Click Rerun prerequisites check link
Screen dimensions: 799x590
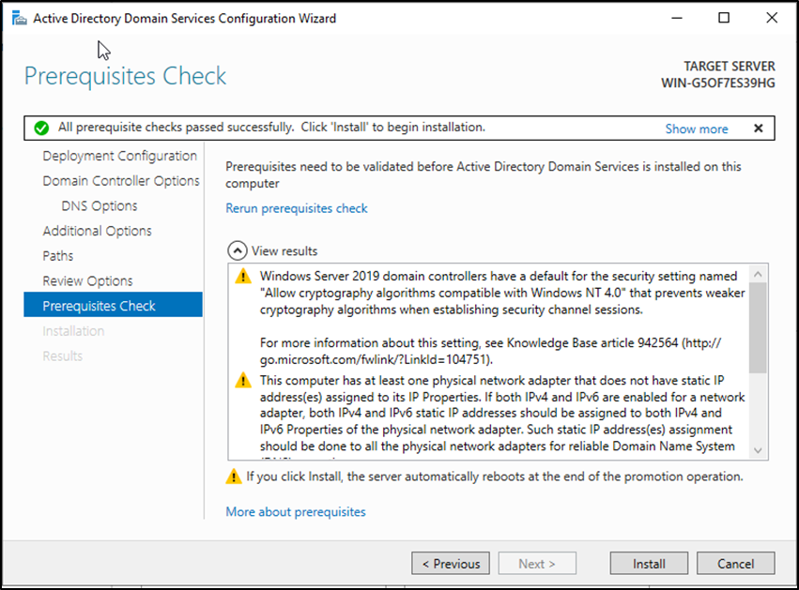(x=297, y=208)
